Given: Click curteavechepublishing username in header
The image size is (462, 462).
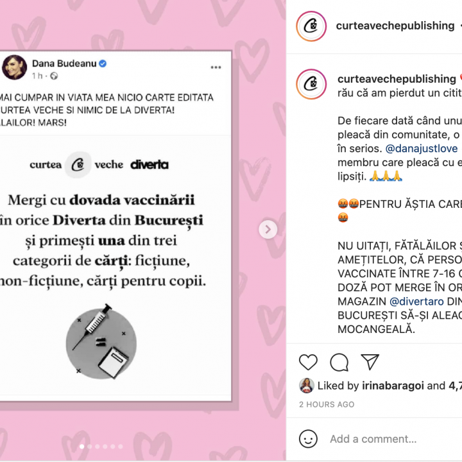Looking at the screenshot, I should (x=395, y=26).
